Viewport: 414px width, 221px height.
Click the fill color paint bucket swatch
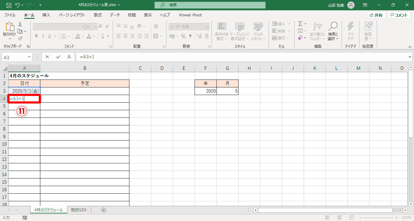point(78,36)
